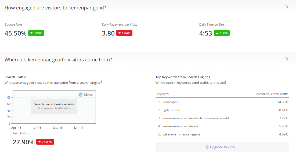This screenshot has width=296, height=157.
Task: Click keyword 'kementerian pariwisata dan ekonomi kreatif'
Action: pos(196,118)
